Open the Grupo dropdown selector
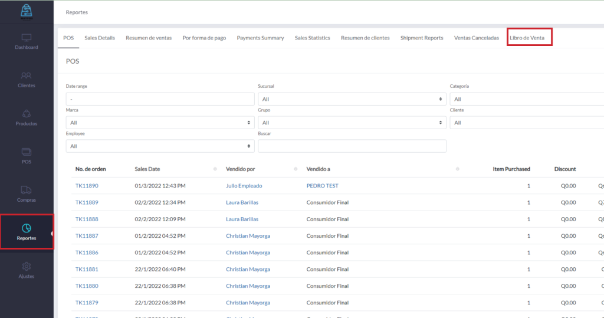604x318 pixels. [x=352, y=123]
